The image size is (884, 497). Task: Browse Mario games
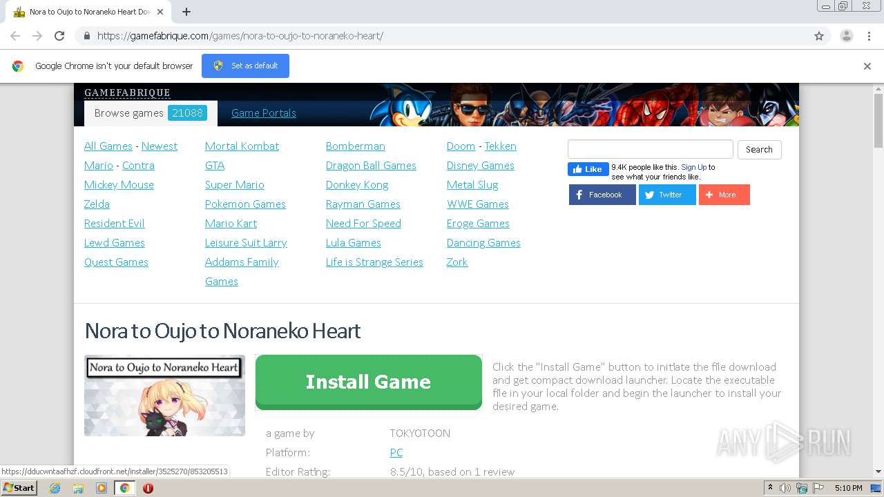point(99,166)
